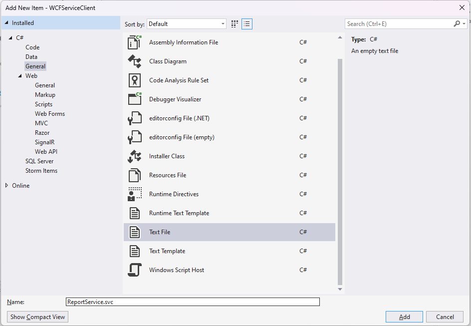This screenshot has height=326, width=471.
Task: Select the SQL Server category
Action: 39,161
